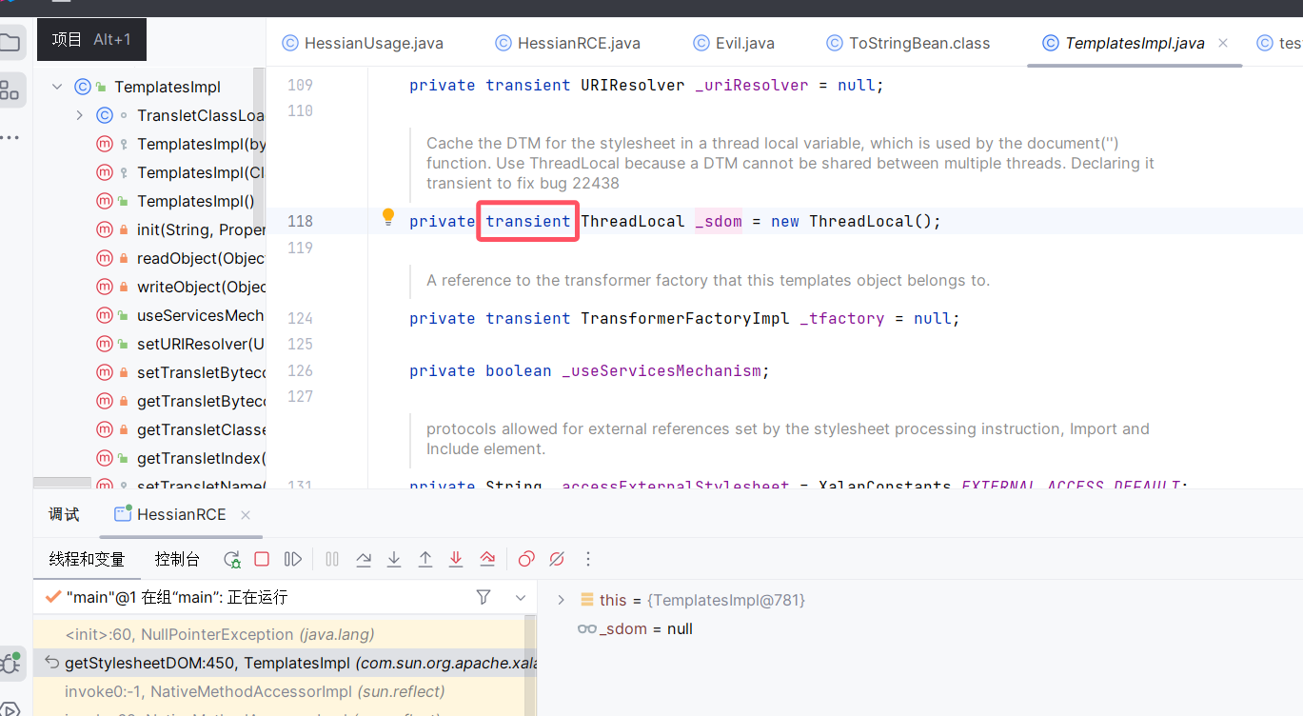This screenshot has width=1303, height=716.
Task: Click method icon of TemplatesImpl() constructor row
Action: click(105, 201)
